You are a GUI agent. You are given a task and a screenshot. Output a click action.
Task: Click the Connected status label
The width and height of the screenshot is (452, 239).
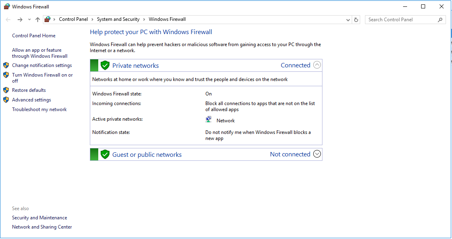pos(296,65)
